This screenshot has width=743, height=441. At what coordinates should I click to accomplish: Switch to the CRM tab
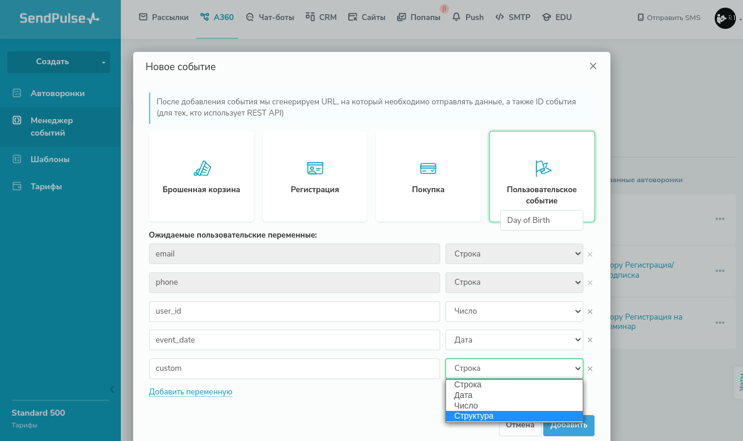[321, 17]
